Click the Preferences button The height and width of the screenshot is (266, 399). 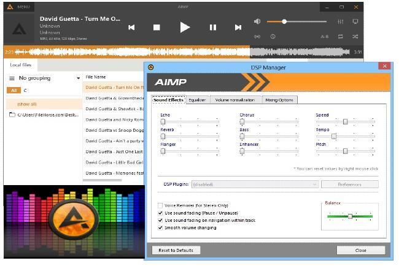350,184
